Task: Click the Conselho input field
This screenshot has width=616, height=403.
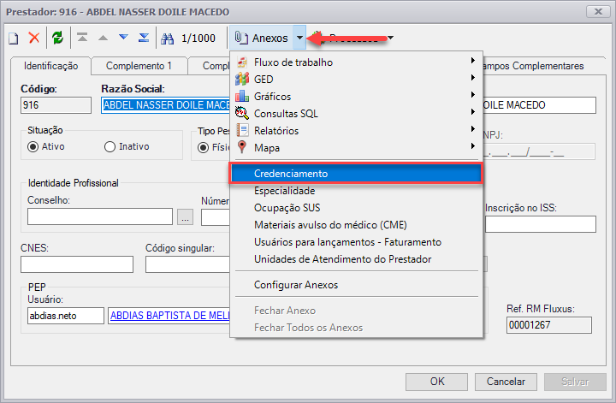Action: tap(100, 216)
